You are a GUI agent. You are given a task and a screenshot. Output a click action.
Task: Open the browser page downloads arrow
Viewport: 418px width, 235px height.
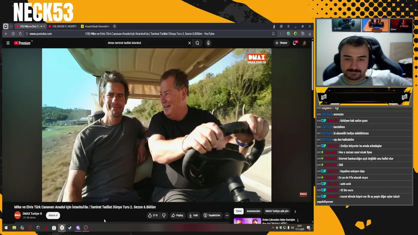[310, 34]
